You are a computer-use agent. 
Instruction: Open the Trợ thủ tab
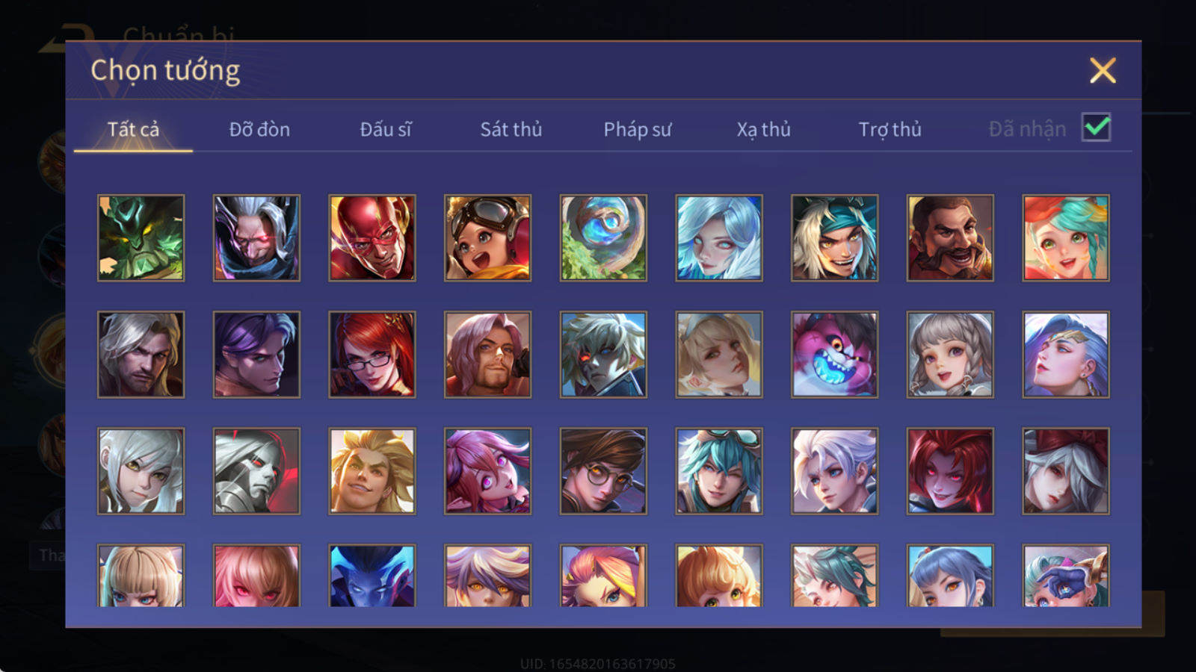890,129
